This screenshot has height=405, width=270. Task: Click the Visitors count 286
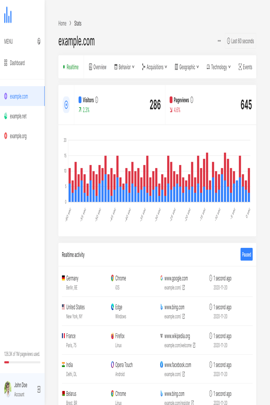point(155,105)
